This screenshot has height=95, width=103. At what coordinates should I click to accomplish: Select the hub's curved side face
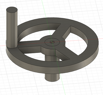tap(48, 51)
